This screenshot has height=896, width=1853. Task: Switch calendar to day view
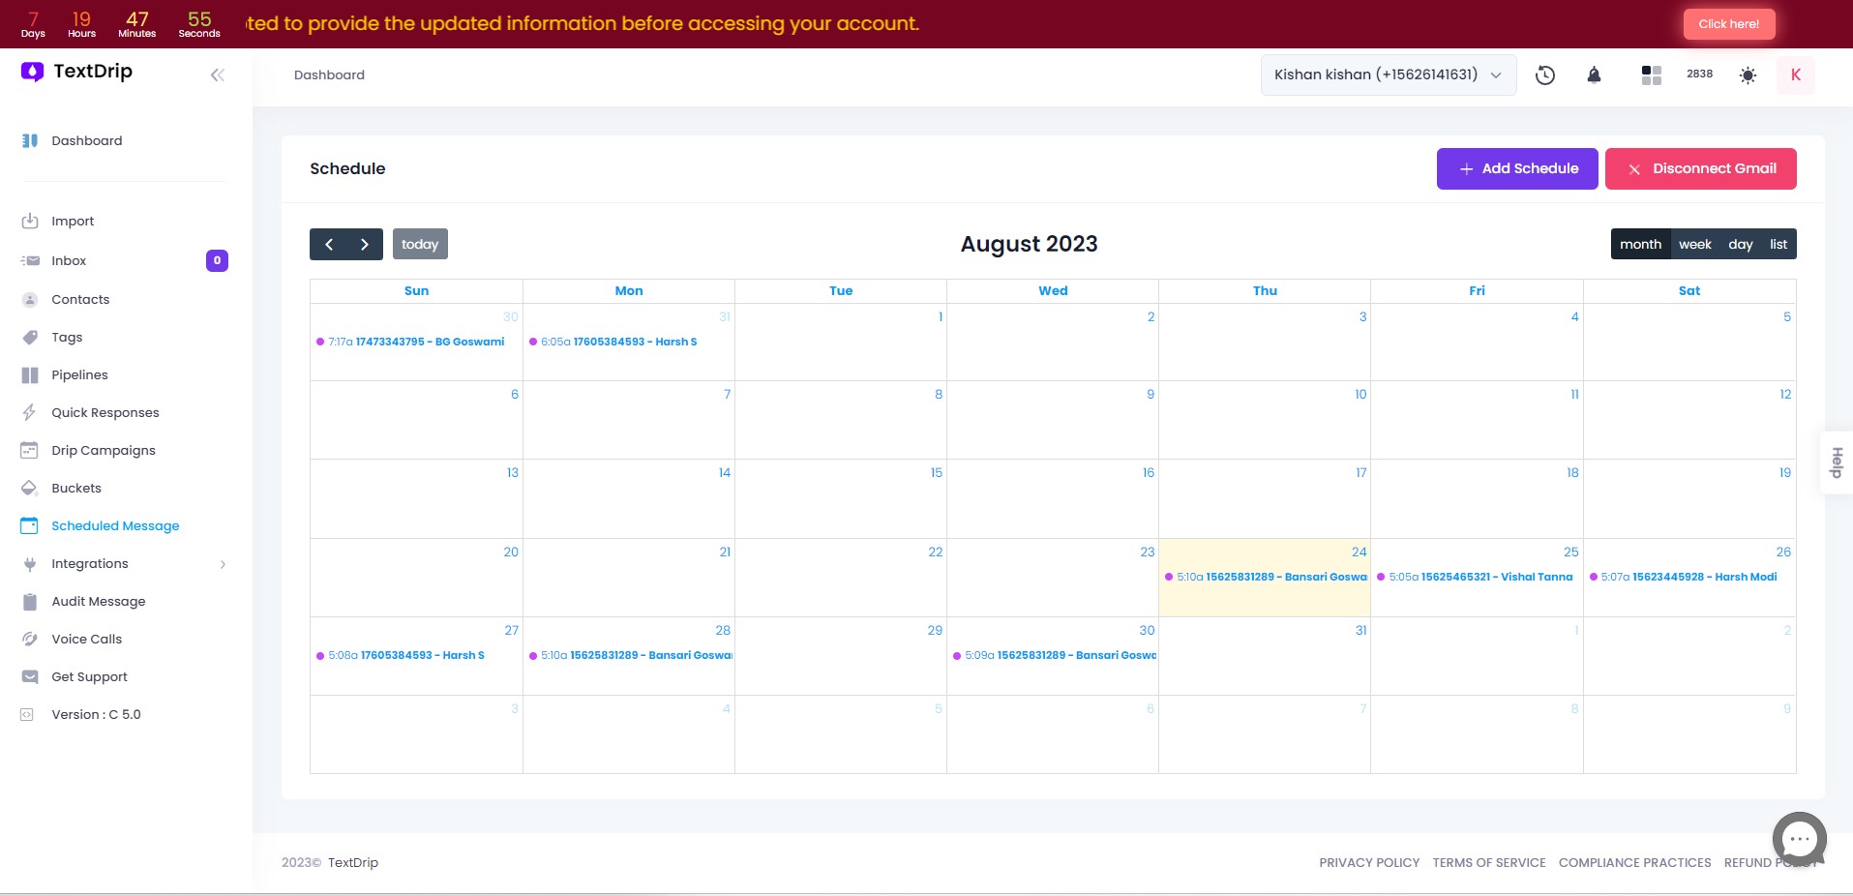pyautogui.click(x=1740, y=245)
